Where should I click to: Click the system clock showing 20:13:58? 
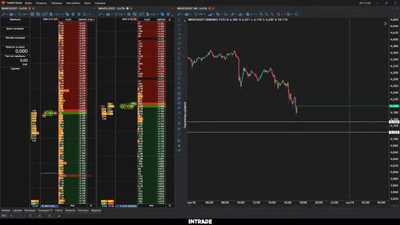365,3
